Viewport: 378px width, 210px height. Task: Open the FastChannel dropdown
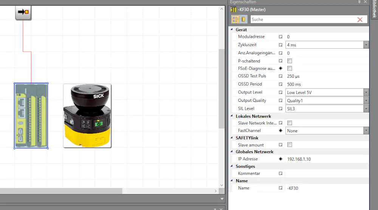[x=366, y=130]
